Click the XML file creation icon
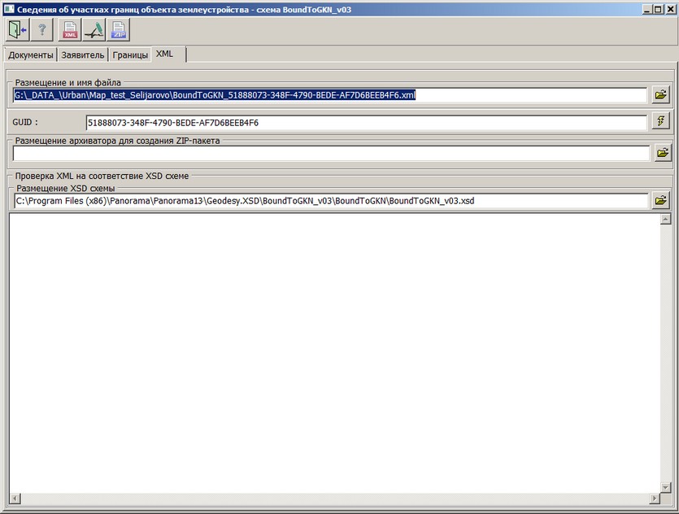The image size is (679, 514). [70, 30]
